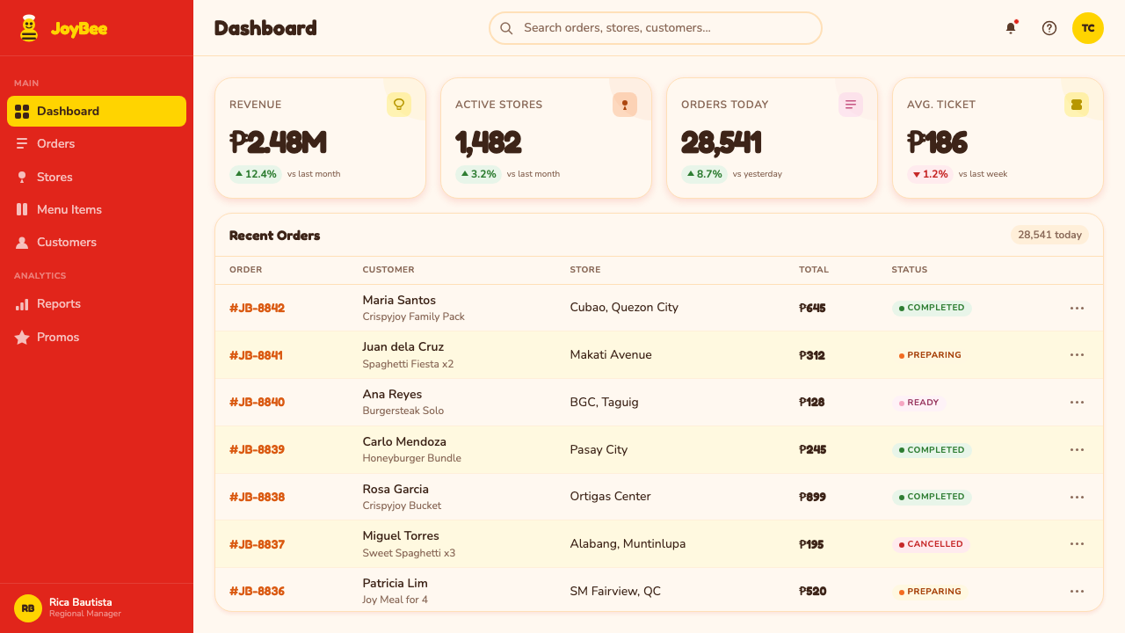The image size is (1125, 633).
Task: Open order link #JB-8836
Action: [257, 592]
